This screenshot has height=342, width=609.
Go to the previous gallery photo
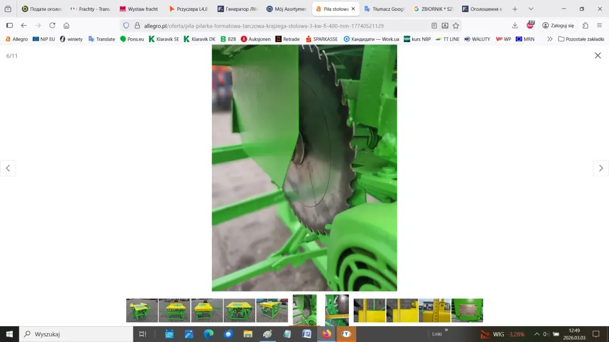[8, 168]
